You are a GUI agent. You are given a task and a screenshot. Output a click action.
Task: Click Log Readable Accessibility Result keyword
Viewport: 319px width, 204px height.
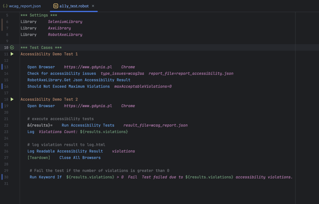pos(65,151)
